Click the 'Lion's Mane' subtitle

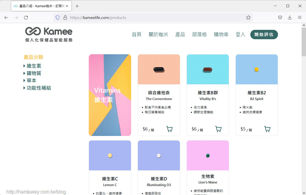208,182
